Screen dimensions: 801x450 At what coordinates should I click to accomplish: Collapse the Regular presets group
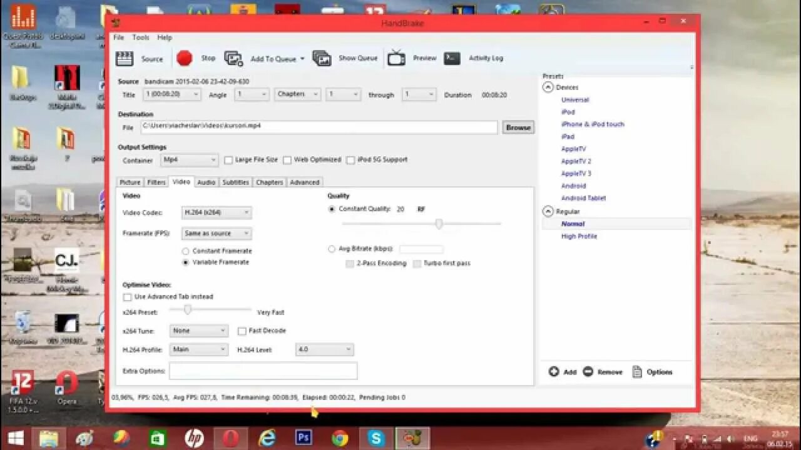click(548, 211)
